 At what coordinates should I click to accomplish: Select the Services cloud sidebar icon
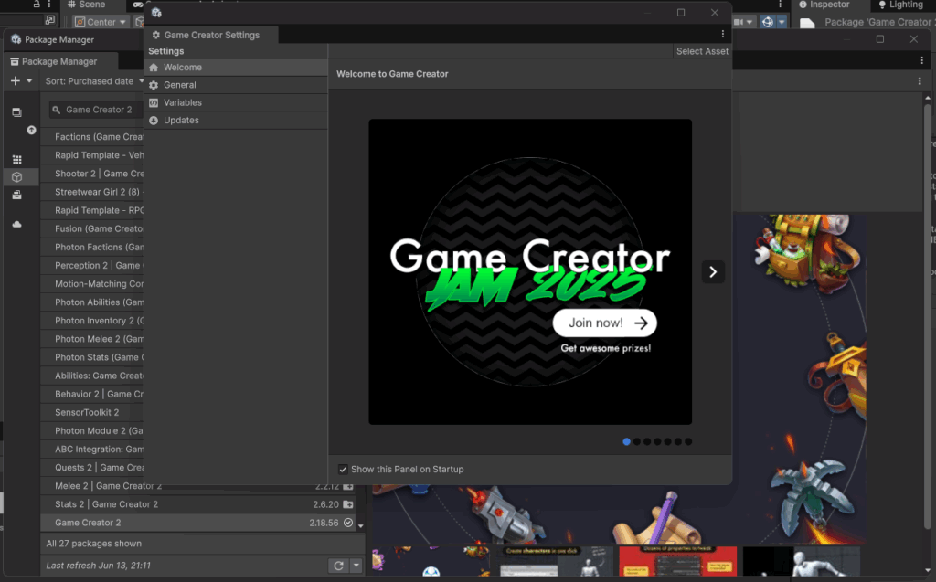click(x=16, y=225)
